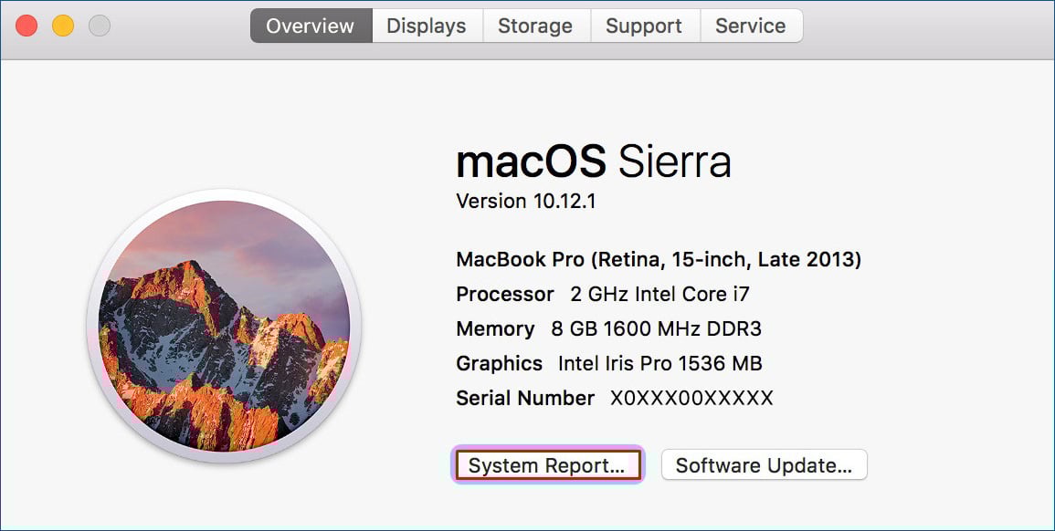Click the MacBook Pro model name line

point(659,259)
